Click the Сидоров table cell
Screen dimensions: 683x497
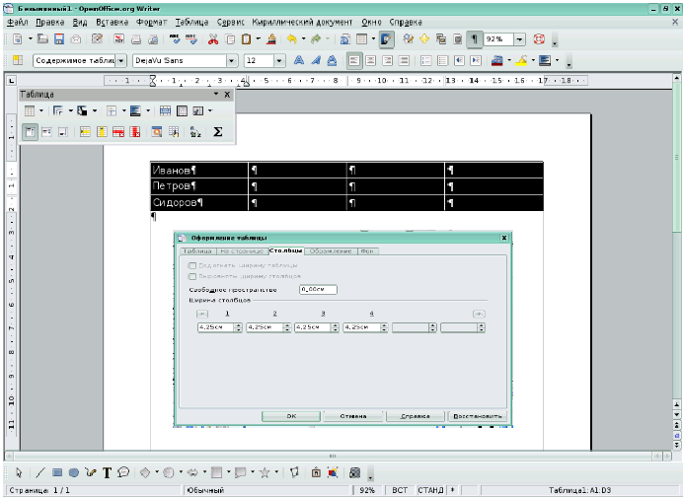[199, 203]
